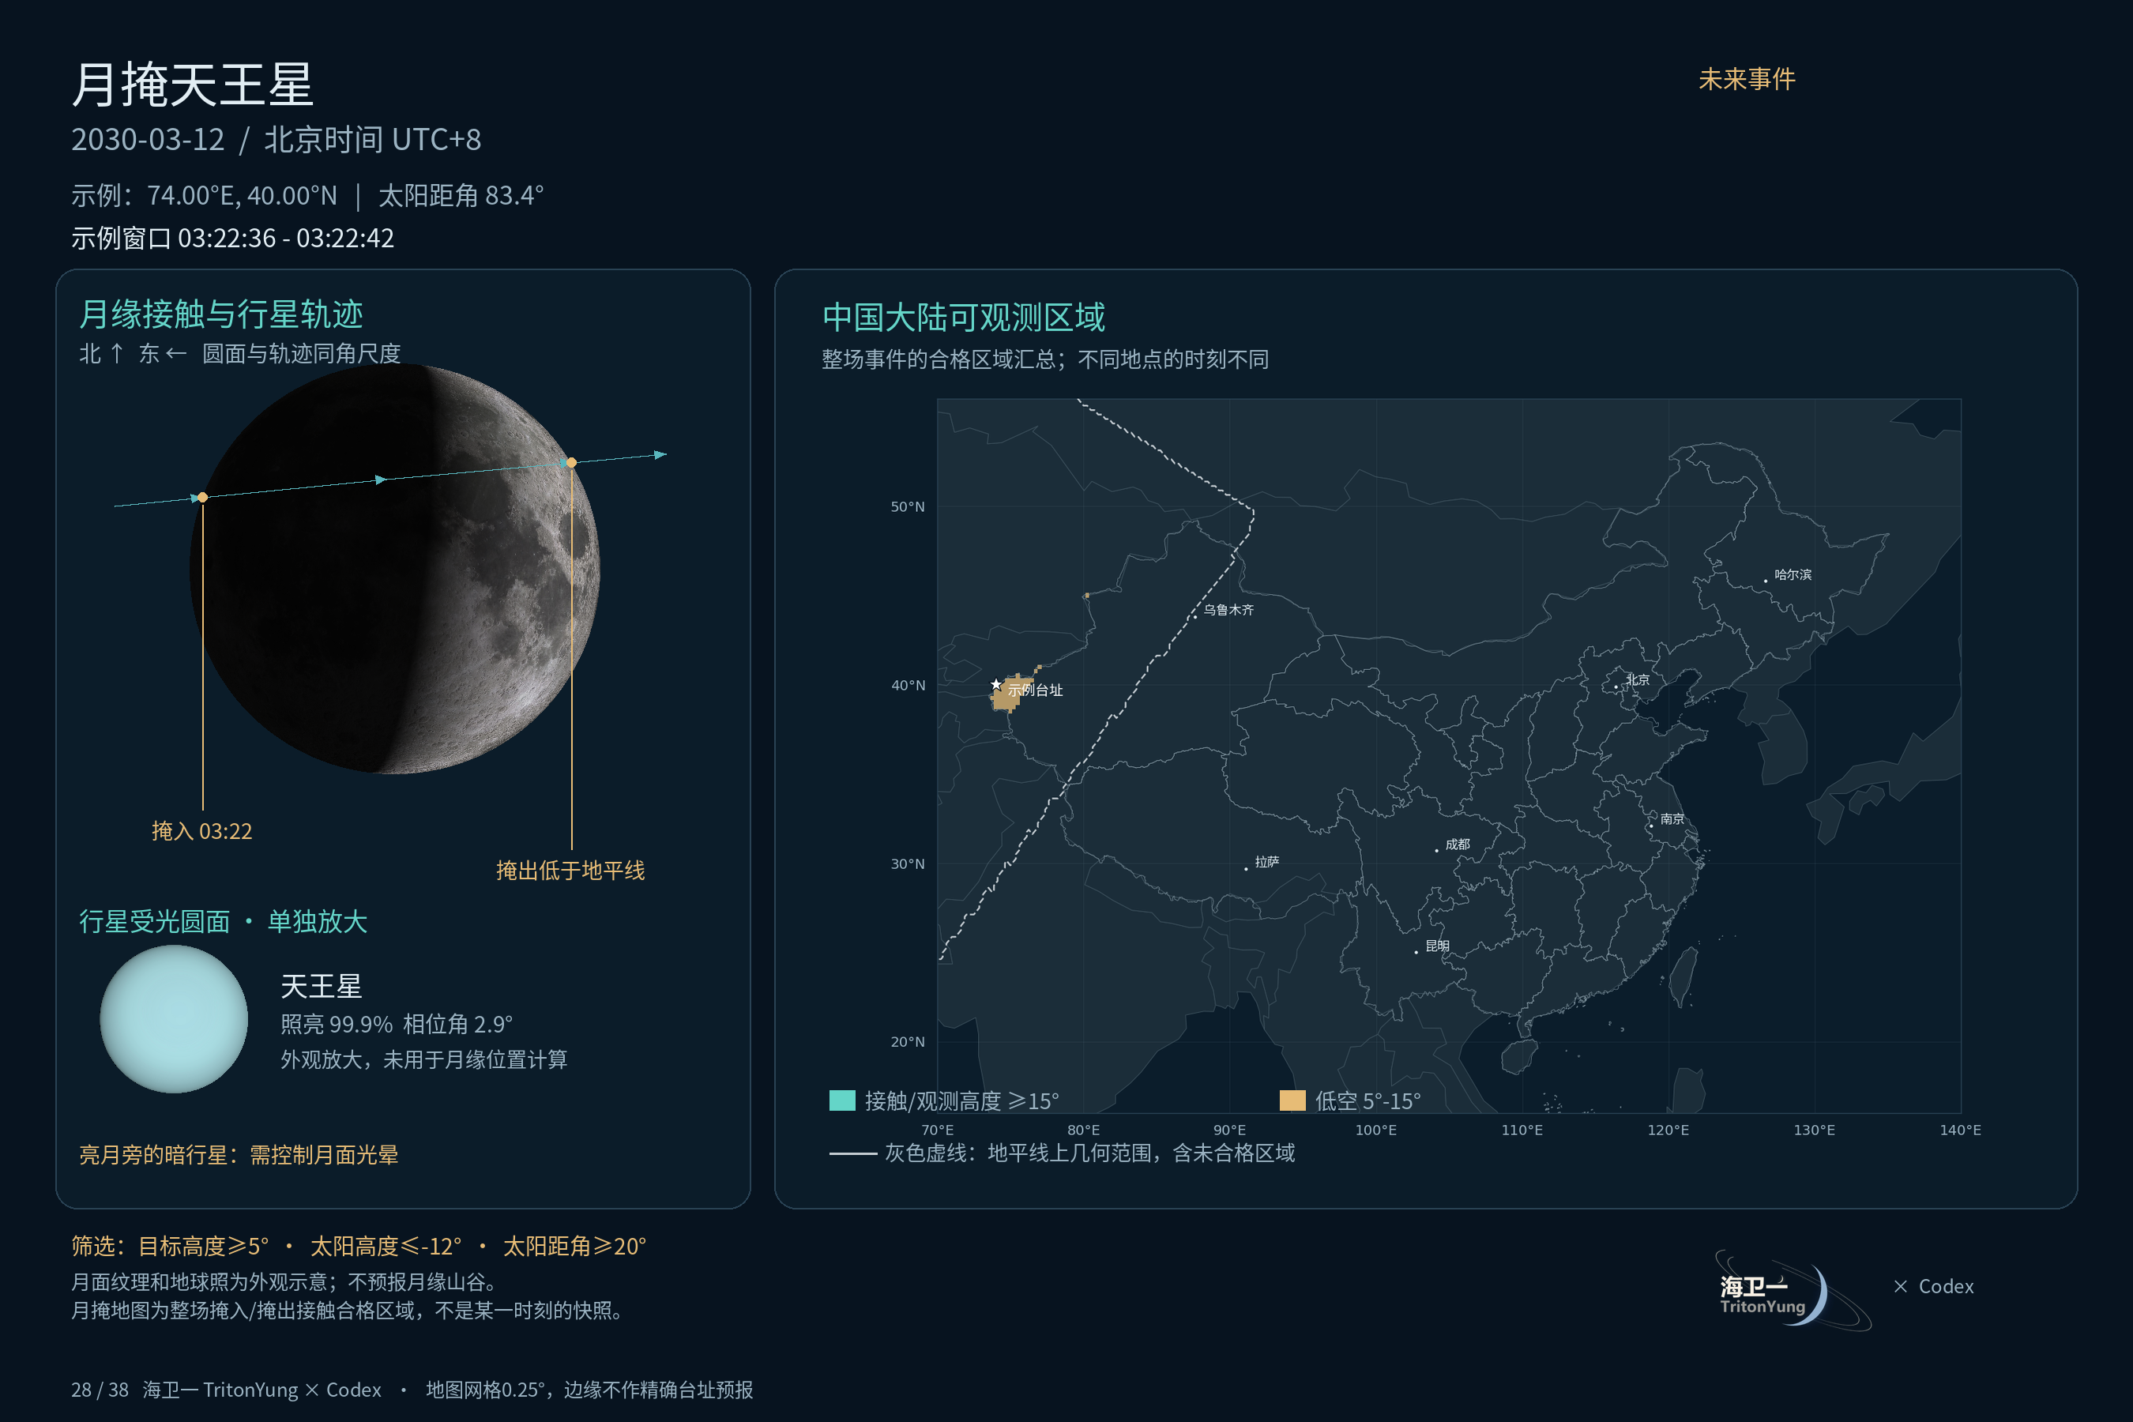The height and width of the screenshot is (1422, 2133).
Task: Click the 哈尔滨 city label on the map
Action: pos(1793,574)
